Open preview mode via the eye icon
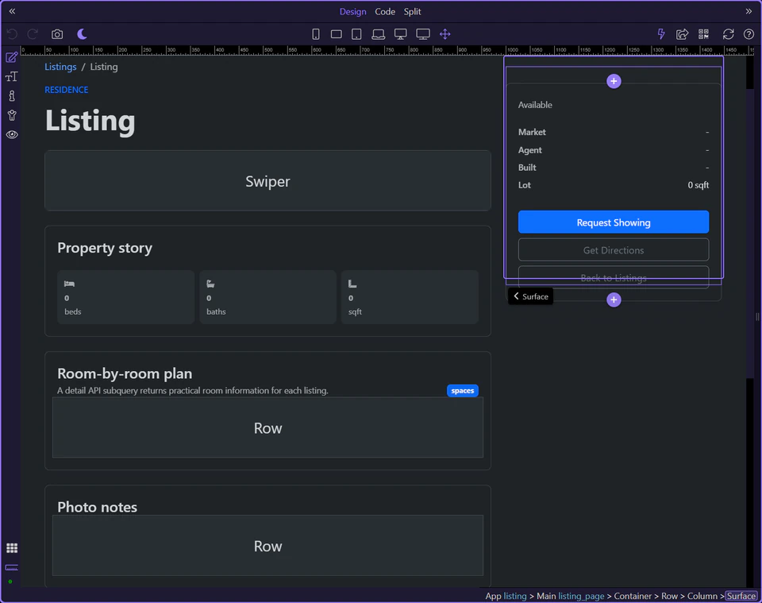This screenshot has width=762, height=603. (12, 134)
